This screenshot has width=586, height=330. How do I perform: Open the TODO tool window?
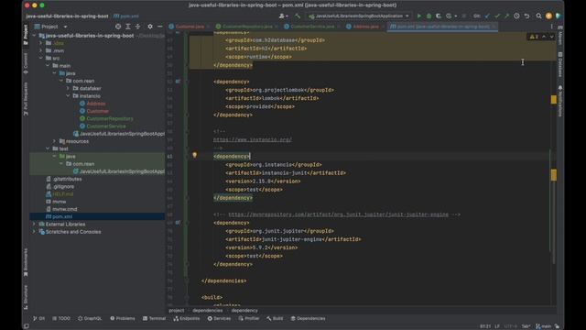pyautogui.click(x=61, y=318)
